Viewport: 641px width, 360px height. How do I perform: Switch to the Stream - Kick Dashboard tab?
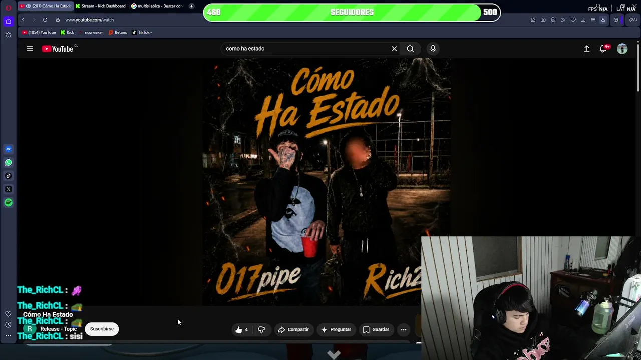click(x=100, y=6)
